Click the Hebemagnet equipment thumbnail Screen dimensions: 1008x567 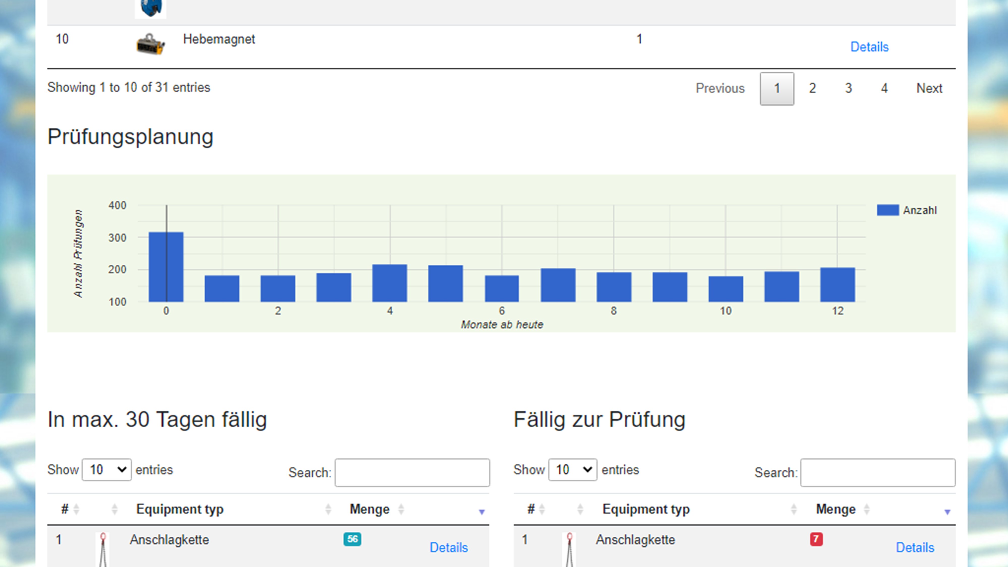tap(150, 44)
